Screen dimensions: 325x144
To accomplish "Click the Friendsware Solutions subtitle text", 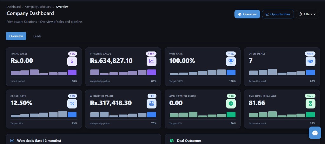I will [44, 22].
